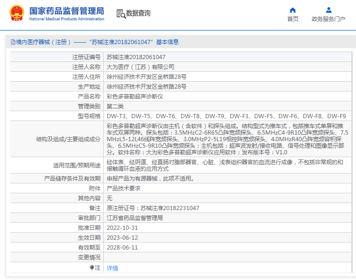356x280 pixels.
Task: Select the DW-T3 model specification row
Action: pyautogui.click(x=226, y=116)
